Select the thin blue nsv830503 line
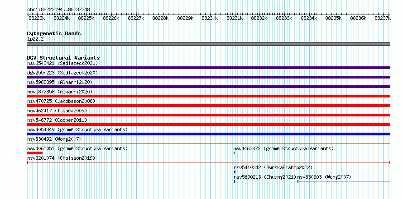The height and width of the screenshot is (199, 403). (344, 181)
